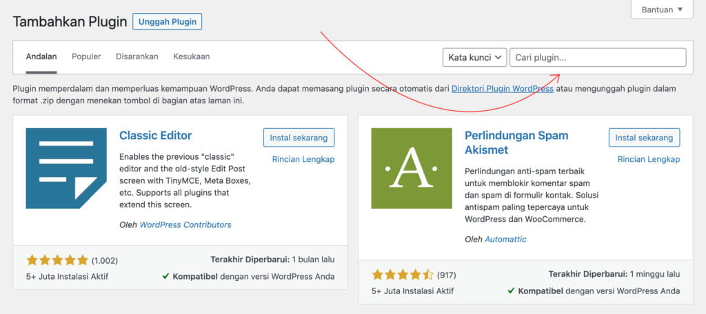The width and height of the screenshot is (706, 314).
Task: Click the Unggah Plugin button
Action: pyautogui.click(x=167, y=21)
